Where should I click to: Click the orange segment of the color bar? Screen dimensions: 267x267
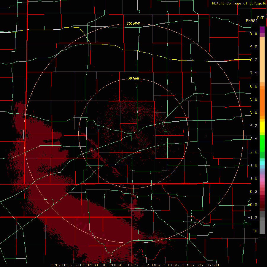[x=262, y=102]
